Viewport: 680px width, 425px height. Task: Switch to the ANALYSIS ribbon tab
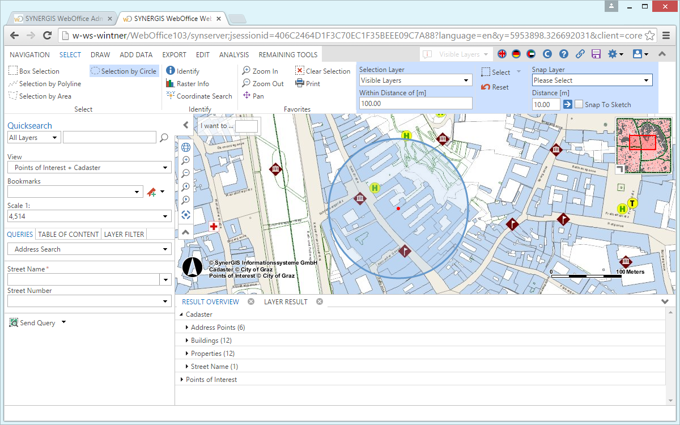tap(234, 54)
